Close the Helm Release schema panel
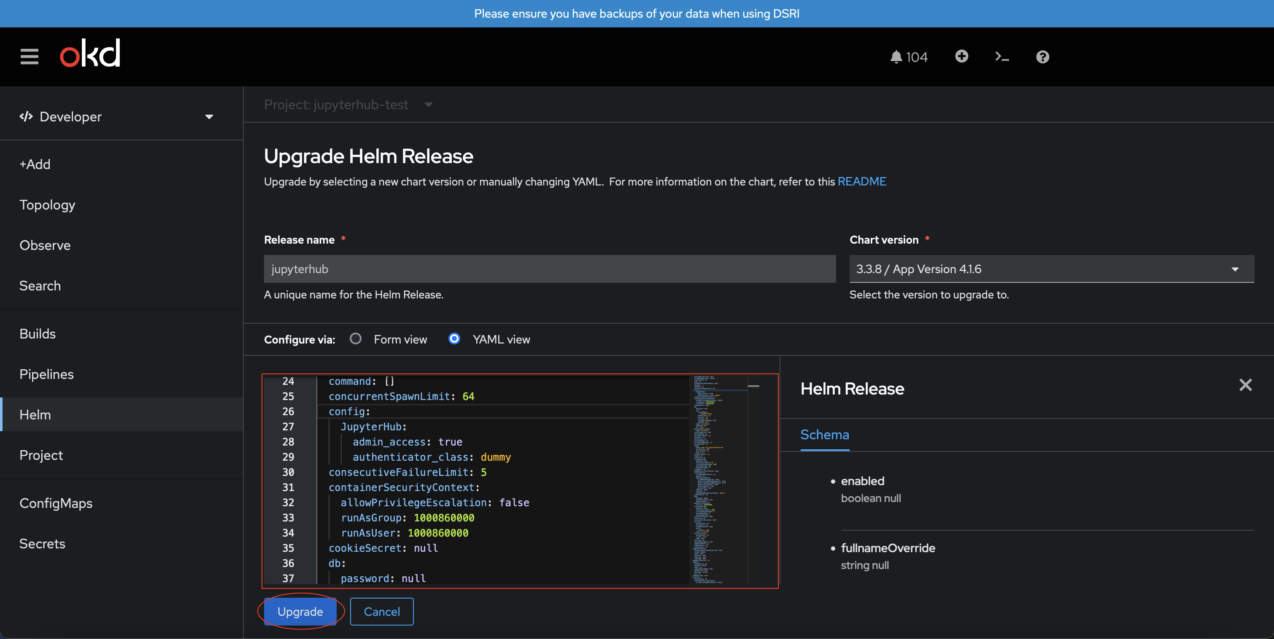1274x639 pixels. pyautogui.click(x=1245, y=385)
